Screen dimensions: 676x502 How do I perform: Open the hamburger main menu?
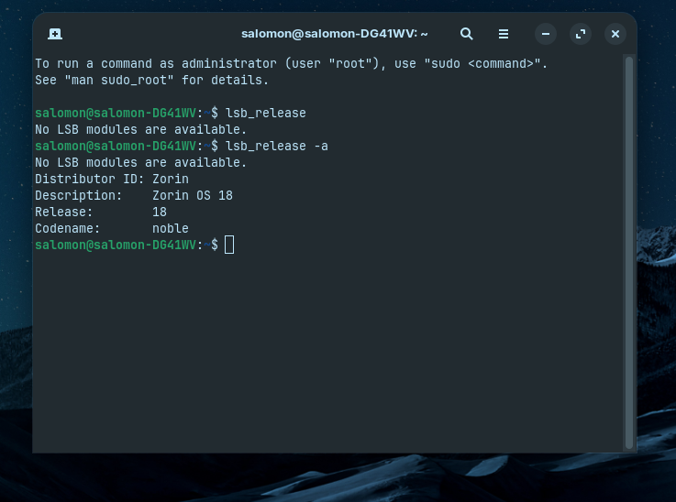tap(504, 34)
